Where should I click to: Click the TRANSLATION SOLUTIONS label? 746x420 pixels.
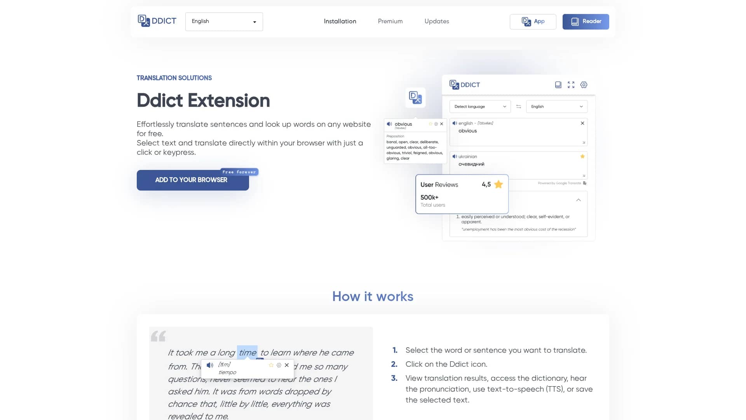pyautogui.click(x=174, y=78)
